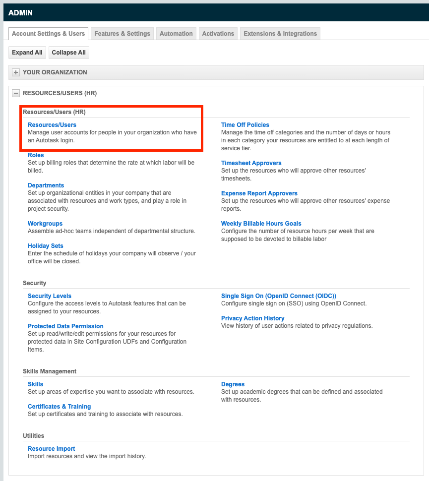Open the Features & Settings tab
The width and height of the screenshot is (429, 481).
point(122,34)
